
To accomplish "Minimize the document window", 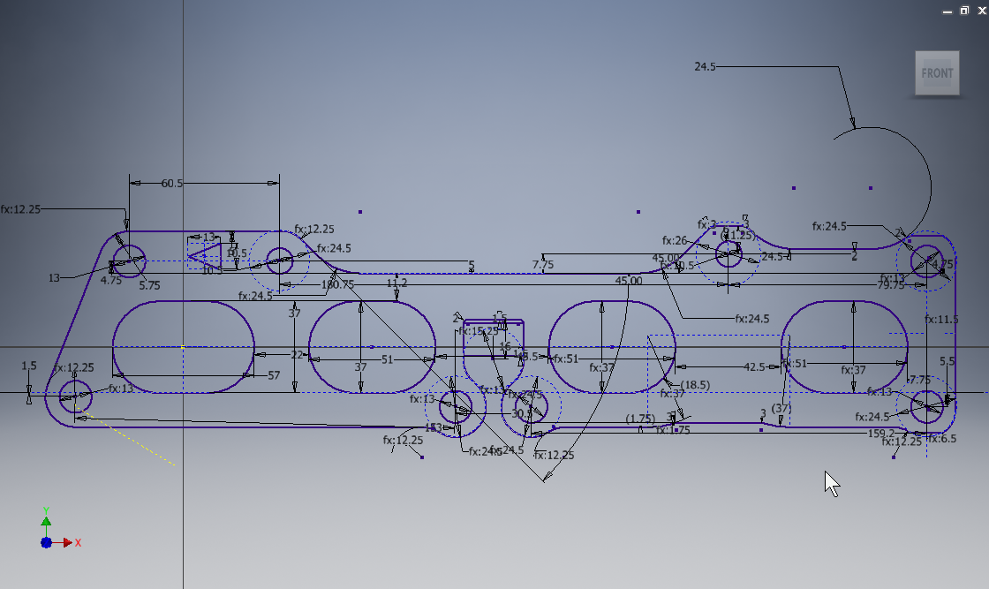I will click(x=947, y=11).
